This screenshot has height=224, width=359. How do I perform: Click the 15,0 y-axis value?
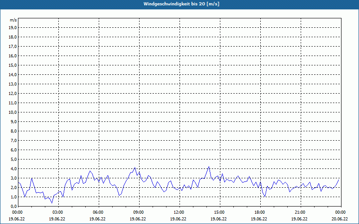coord(13,65)
